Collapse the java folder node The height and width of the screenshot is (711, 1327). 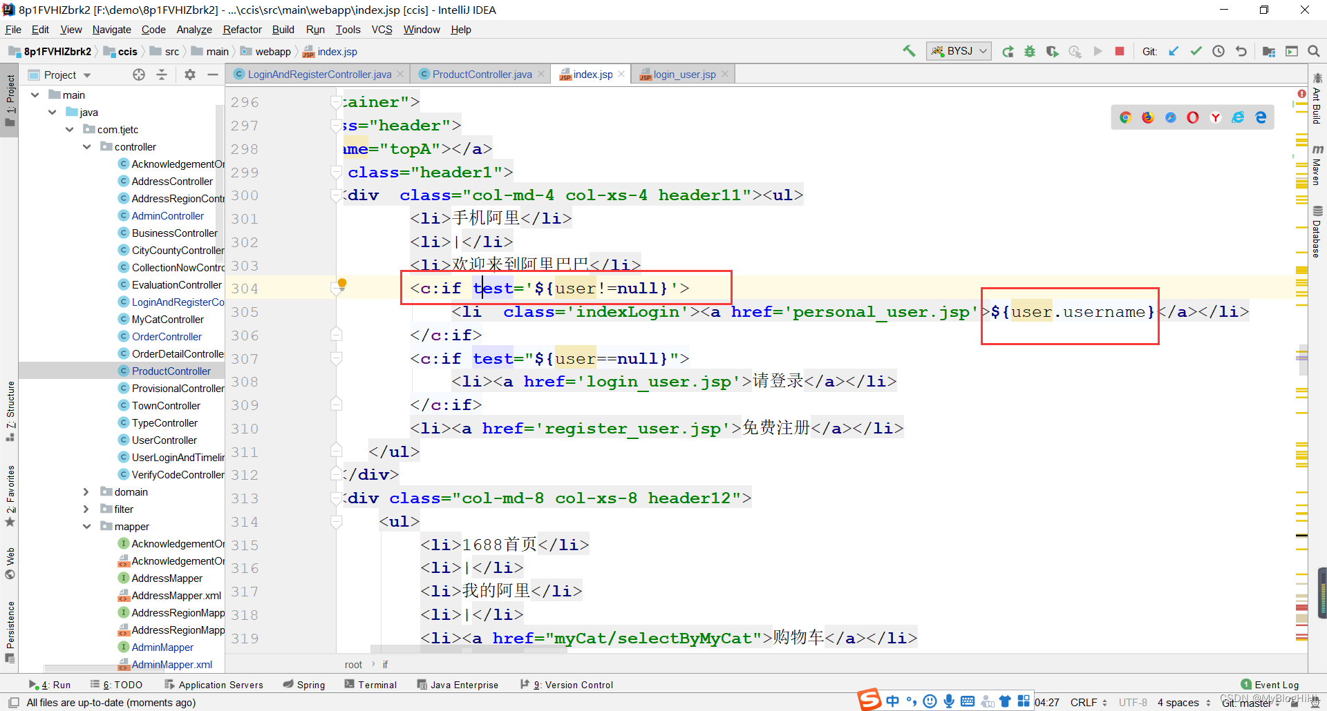(53, 113)
